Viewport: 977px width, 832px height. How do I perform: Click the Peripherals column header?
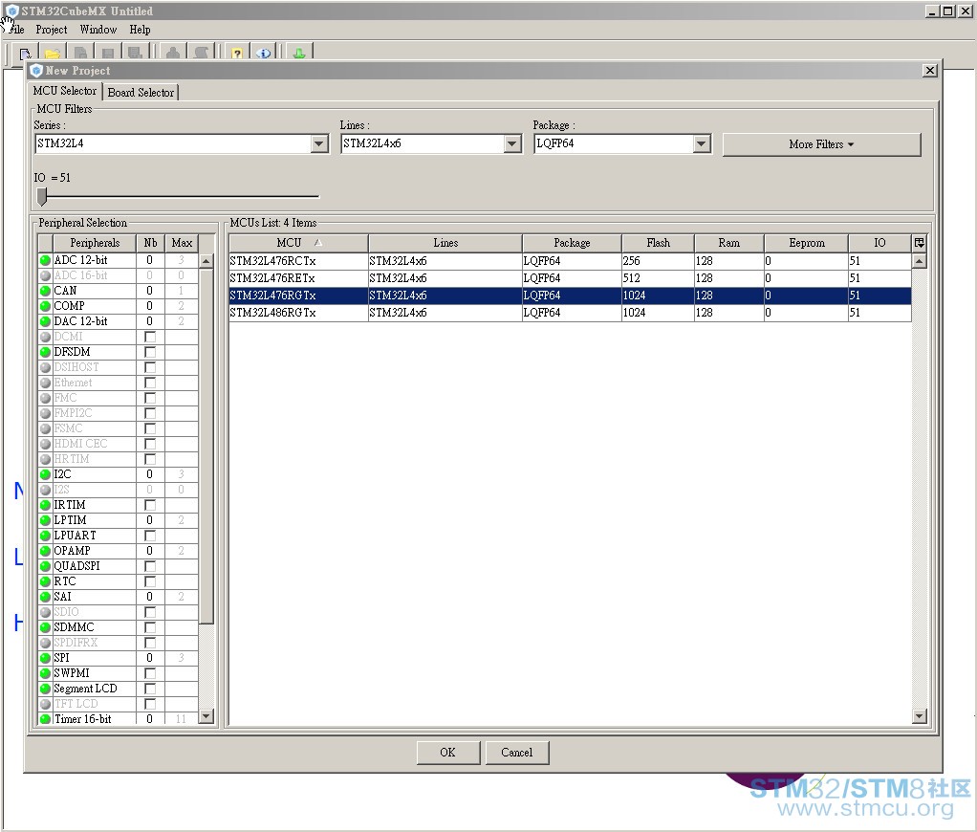click(x=95, y=243)
